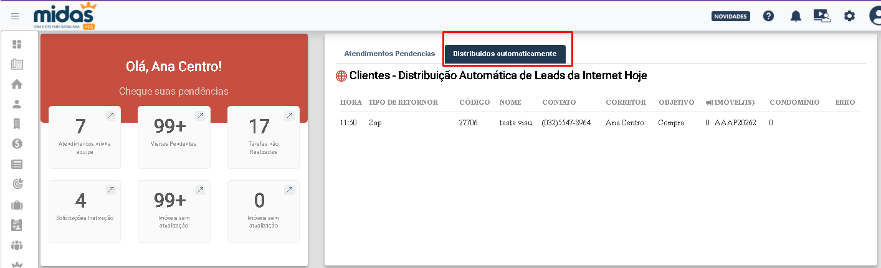Click the briefcase icon in sidebar
This screenshot has height=268, width=881.
point(17,204)
